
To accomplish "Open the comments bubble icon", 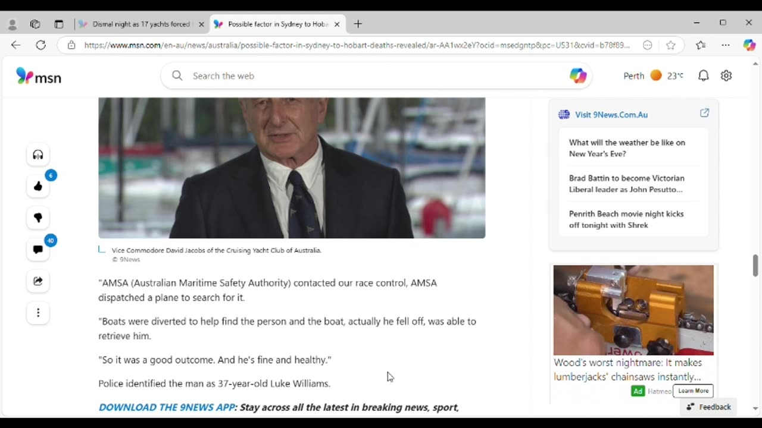I will (38, 250).
